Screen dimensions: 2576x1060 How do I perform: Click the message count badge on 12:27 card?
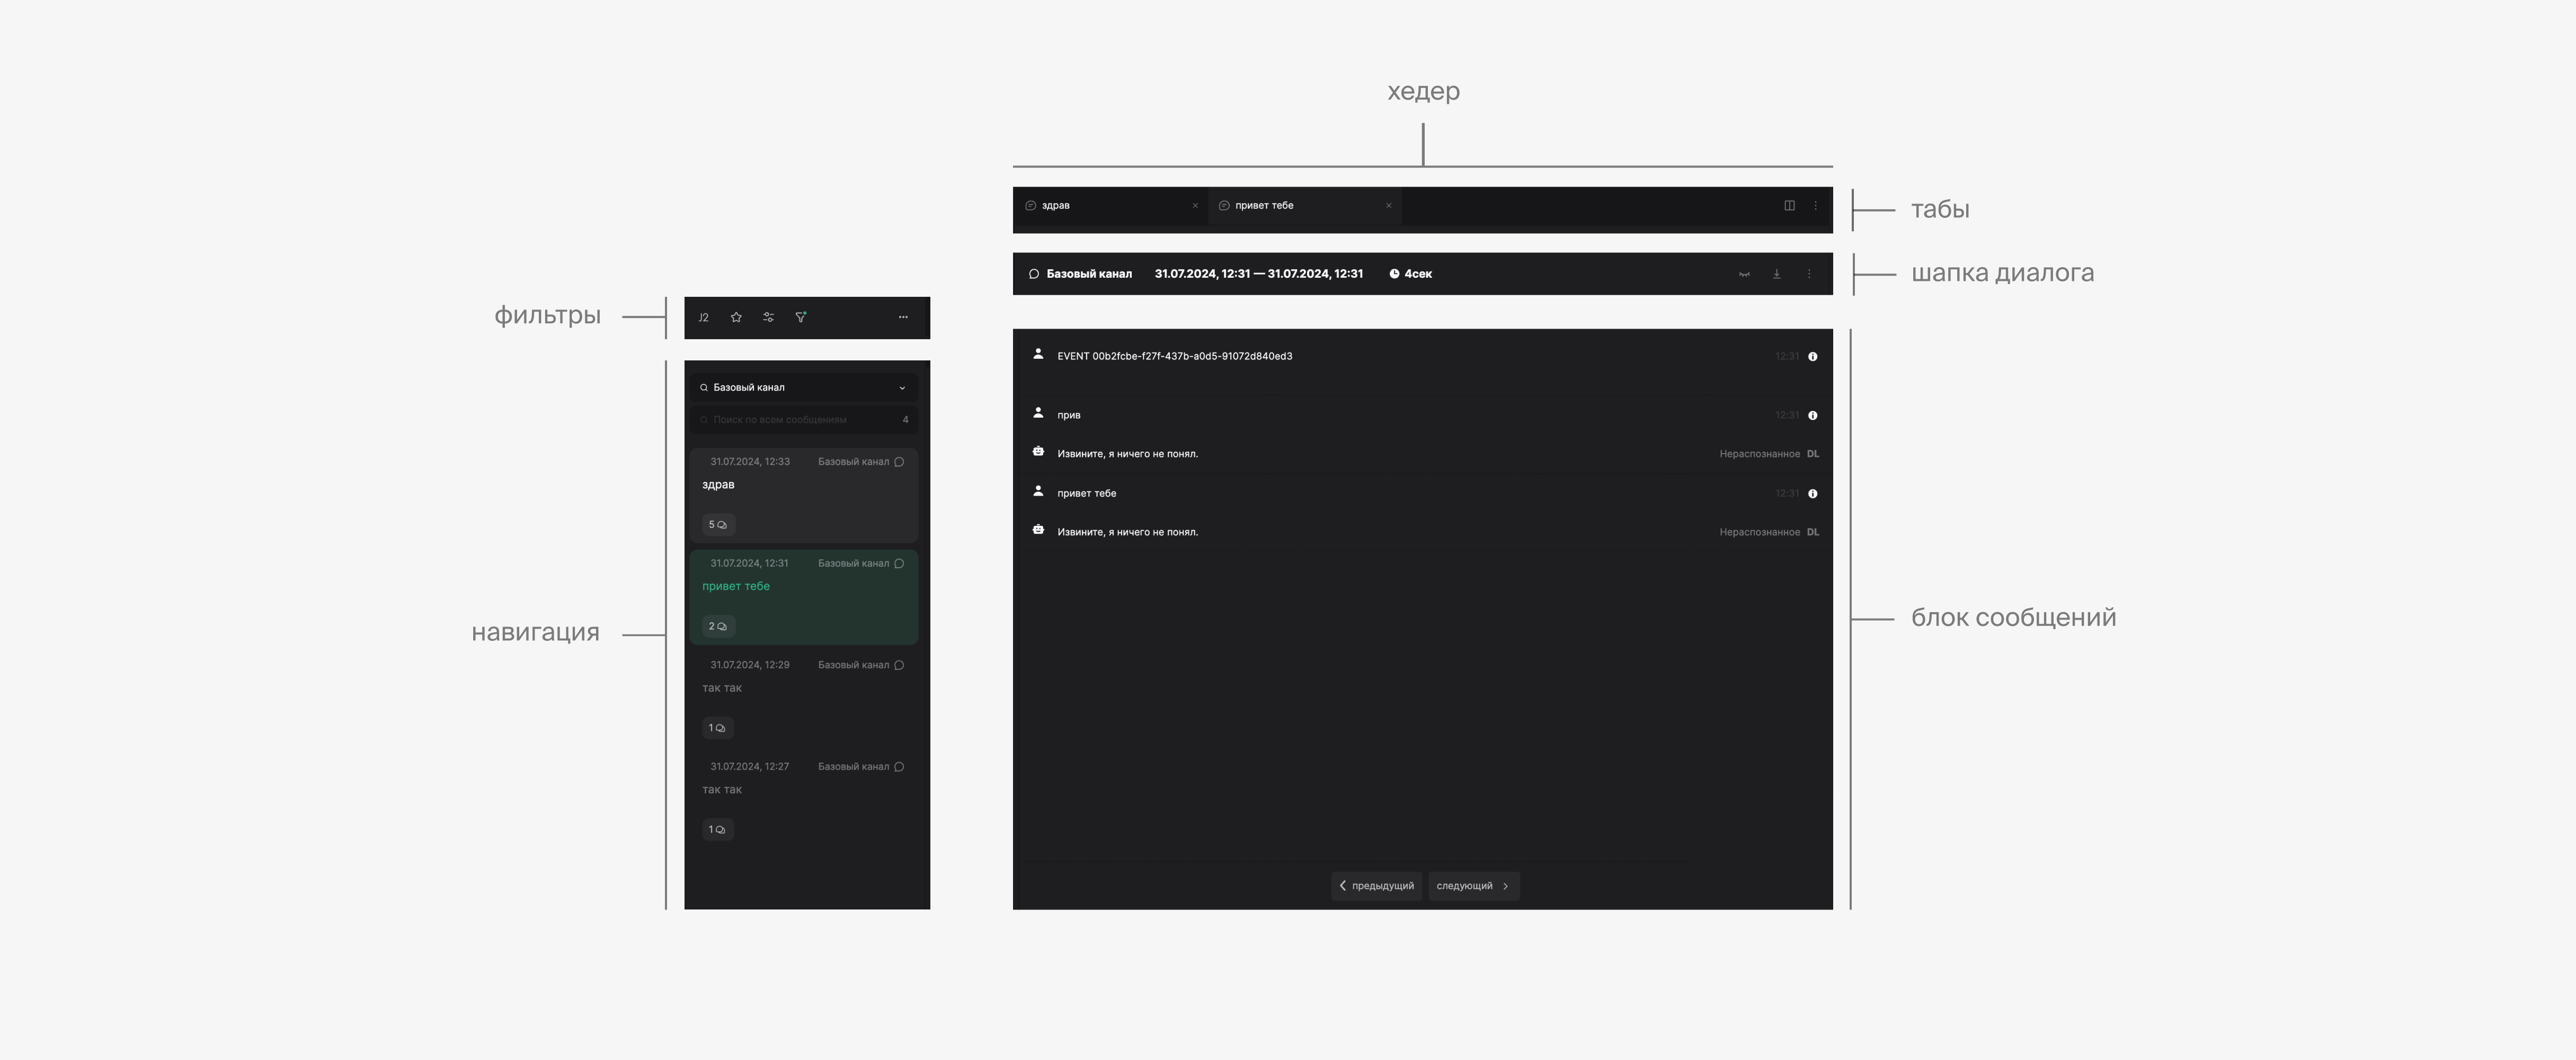point(718,830)
